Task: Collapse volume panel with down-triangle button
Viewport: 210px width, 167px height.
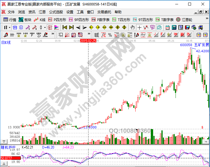Action: 4,141
